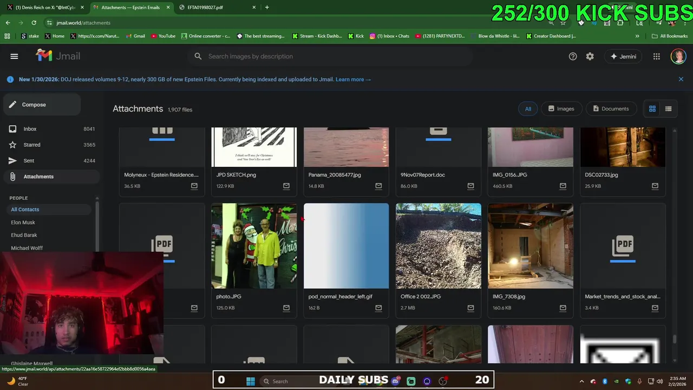The image size is (693, 390).
Task: Open the IMG_7308.jpg thumbnail
Action: (x=531, y=246)
